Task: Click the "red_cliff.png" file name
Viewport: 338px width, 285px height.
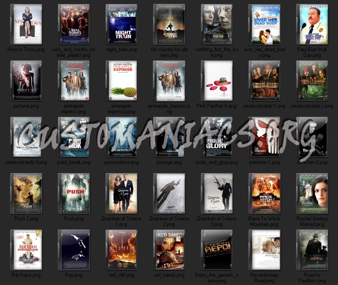Action: pos(121,275)
